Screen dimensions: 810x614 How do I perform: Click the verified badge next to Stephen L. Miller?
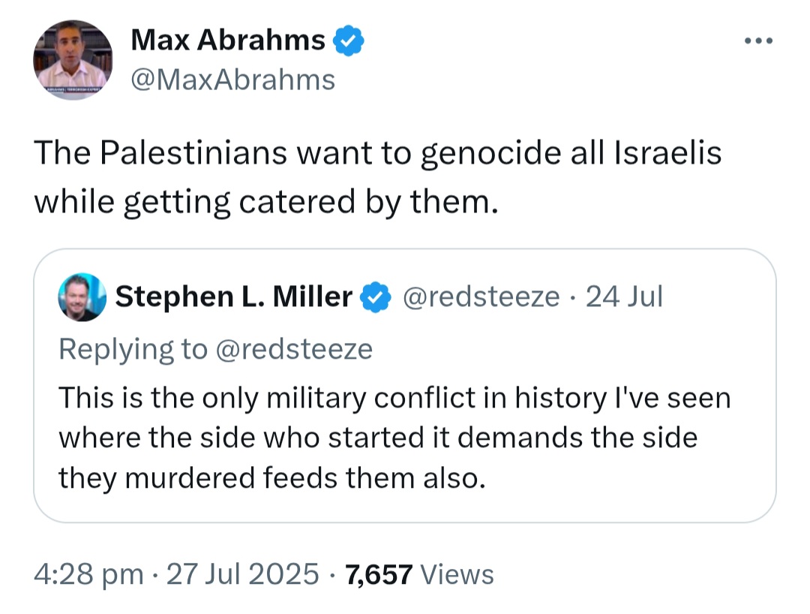tap(375, 297)
